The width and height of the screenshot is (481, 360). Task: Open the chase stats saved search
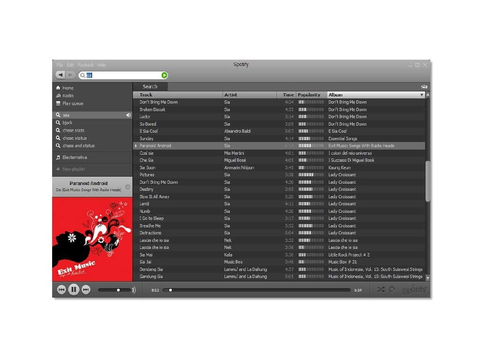click(x=73, y=130)
